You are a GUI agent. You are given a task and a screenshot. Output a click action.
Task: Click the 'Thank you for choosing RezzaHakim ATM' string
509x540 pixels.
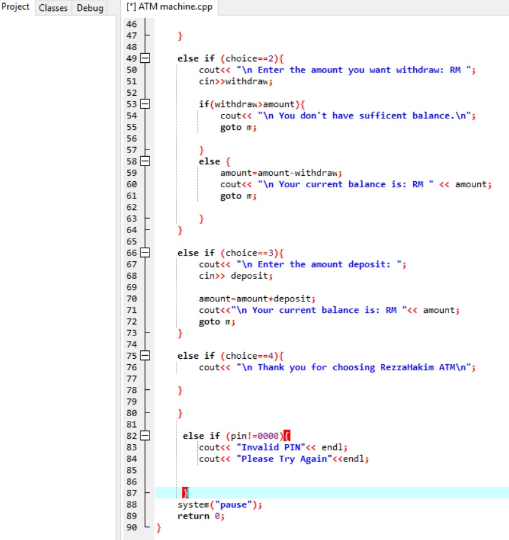(353, 367)
